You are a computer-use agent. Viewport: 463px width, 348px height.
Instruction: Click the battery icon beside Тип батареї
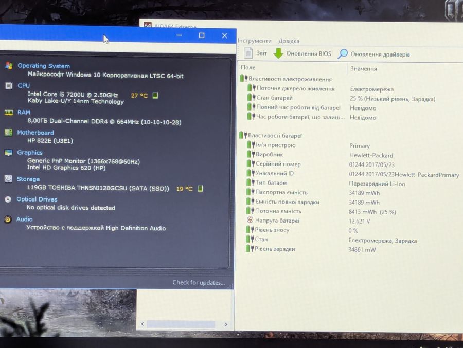251,182
